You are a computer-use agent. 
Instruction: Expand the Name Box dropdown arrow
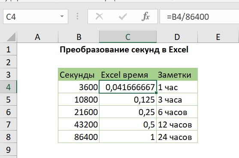[x=62, y=16]
